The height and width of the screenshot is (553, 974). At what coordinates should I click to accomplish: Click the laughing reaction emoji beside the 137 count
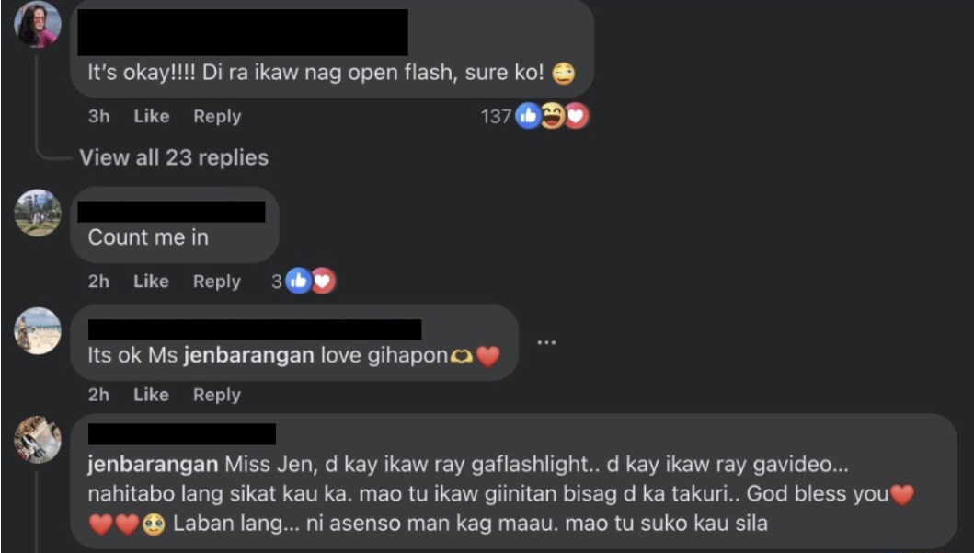point(552,116)
